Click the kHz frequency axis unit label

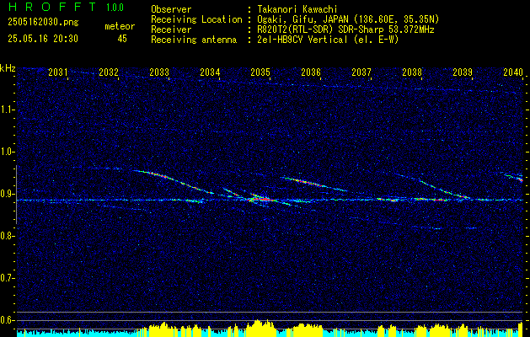pyautogui.click(x=8, y=68)
